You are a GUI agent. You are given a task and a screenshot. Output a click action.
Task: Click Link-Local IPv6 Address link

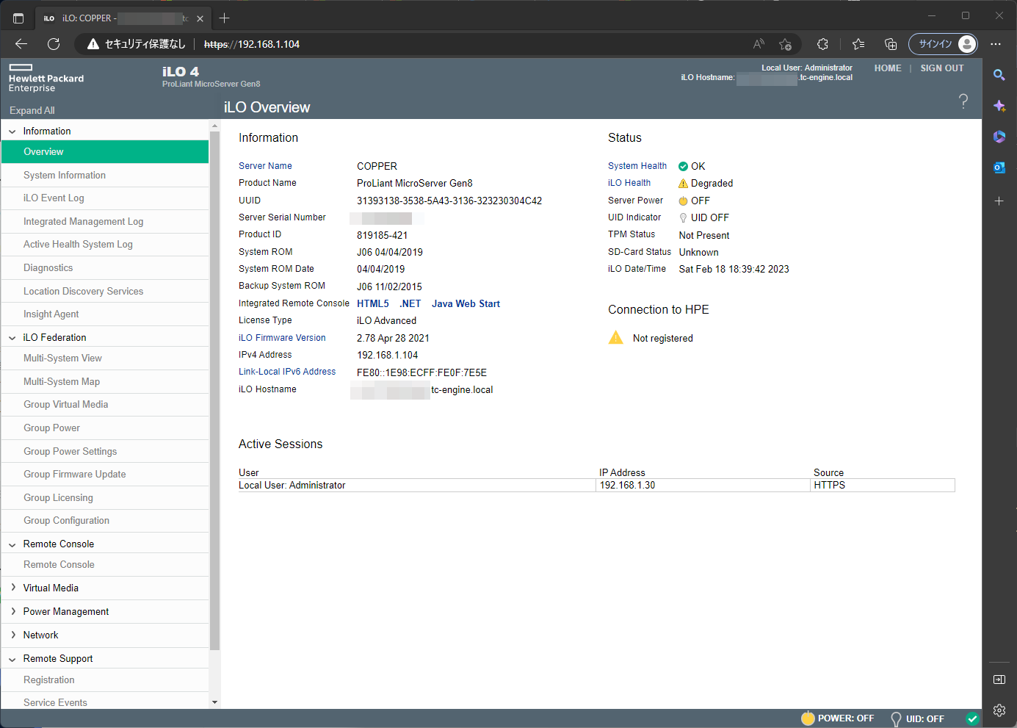pos(287,372)
